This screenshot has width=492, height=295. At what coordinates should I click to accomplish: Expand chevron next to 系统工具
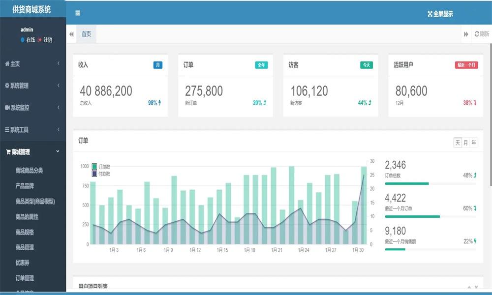click(x=59, y=129)
